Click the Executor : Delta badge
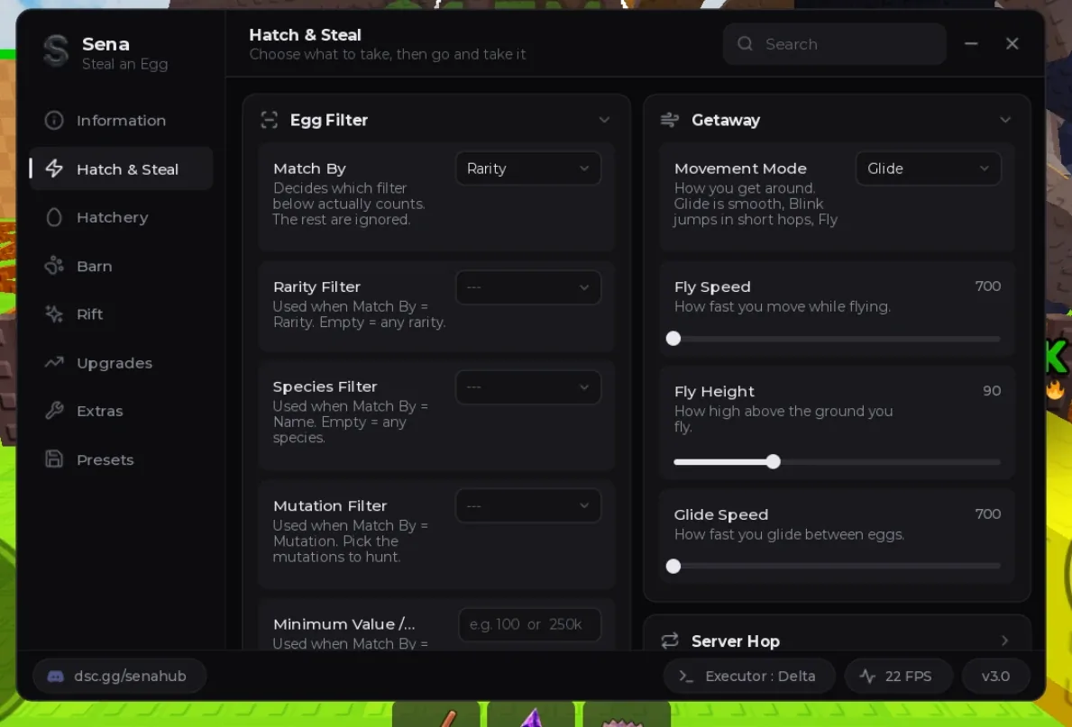The image size is (1072, 727). tap(749, 677)
